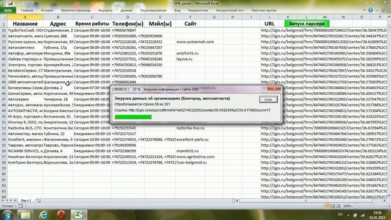Click the Excel logo in title bar
The width and height of the screenshot is (391, 220).
(3, 3)
